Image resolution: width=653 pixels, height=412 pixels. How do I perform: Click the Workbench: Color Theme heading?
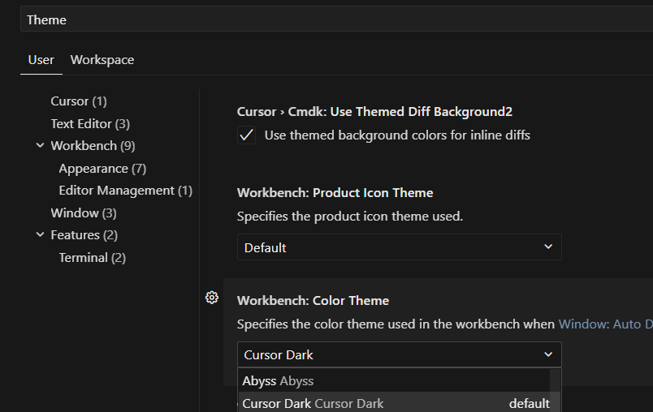click(x=313, y=301)
